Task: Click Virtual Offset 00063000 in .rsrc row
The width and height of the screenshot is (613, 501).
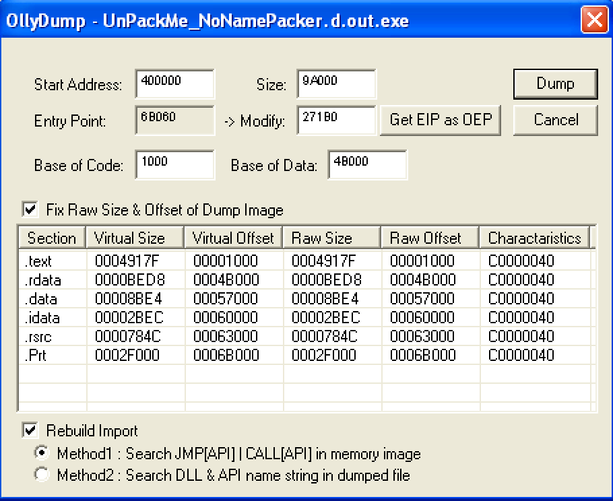Action: [x=226, y=336]
